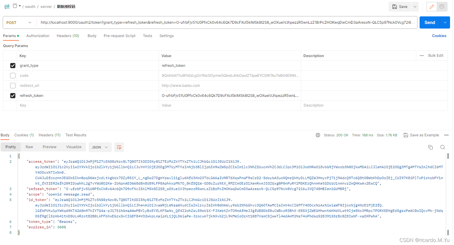Open the Test Results tab
The width and height of the screenshot is (454, 245).
[76, 135]
